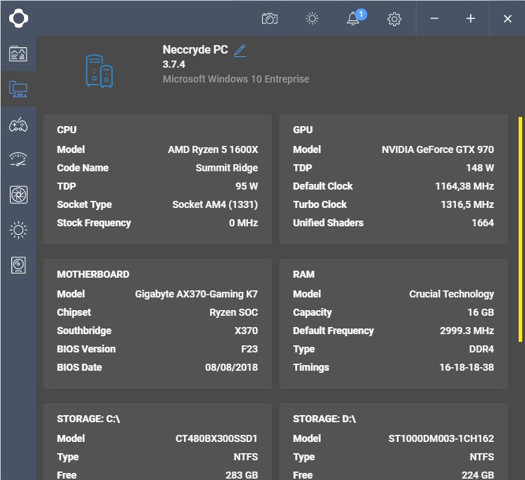Click the Neccryde PC name text

195,50
